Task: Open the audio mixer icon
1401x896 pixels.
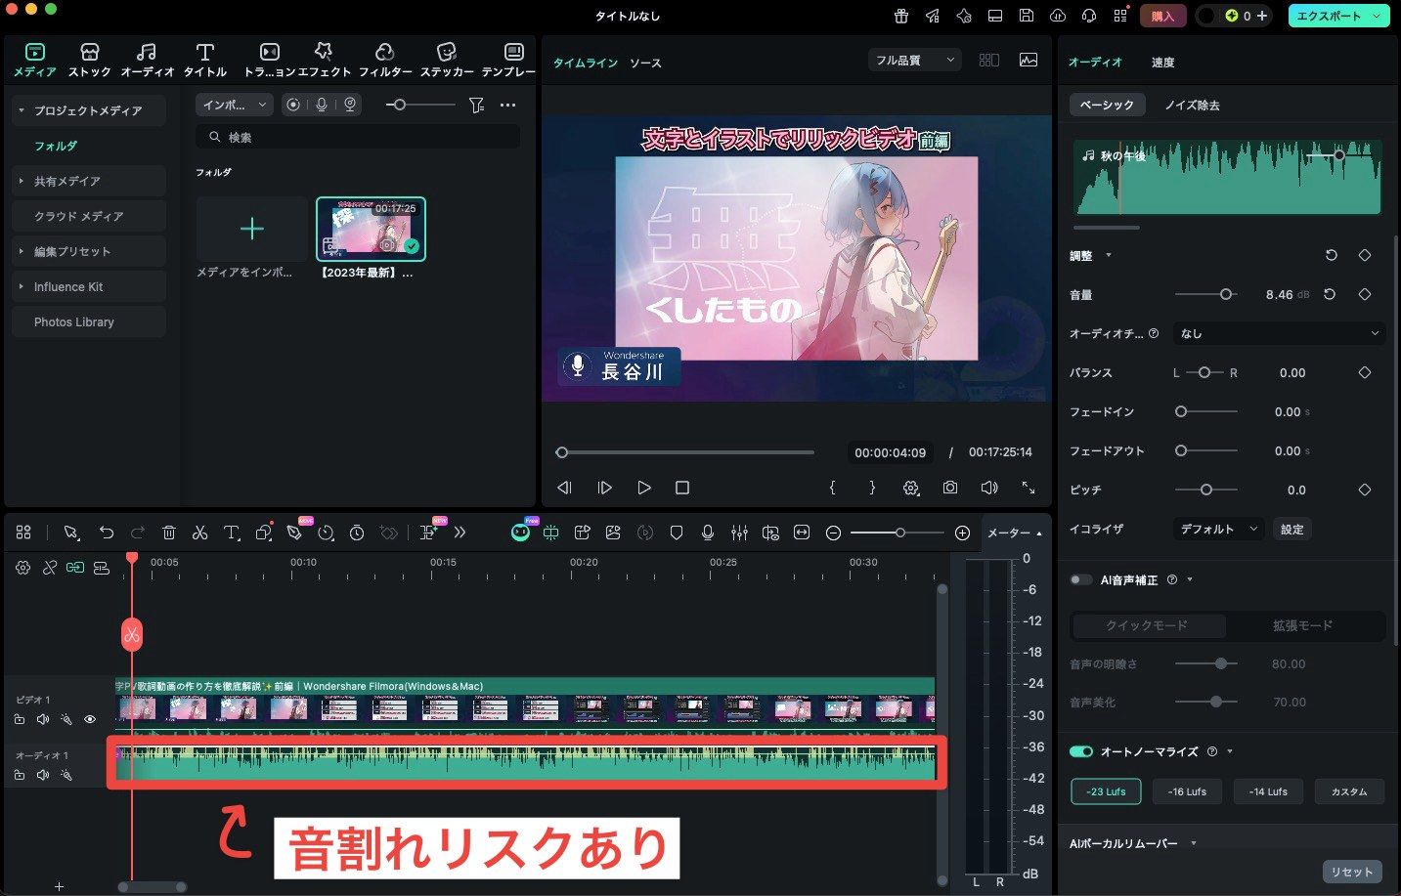Action: 739,533
